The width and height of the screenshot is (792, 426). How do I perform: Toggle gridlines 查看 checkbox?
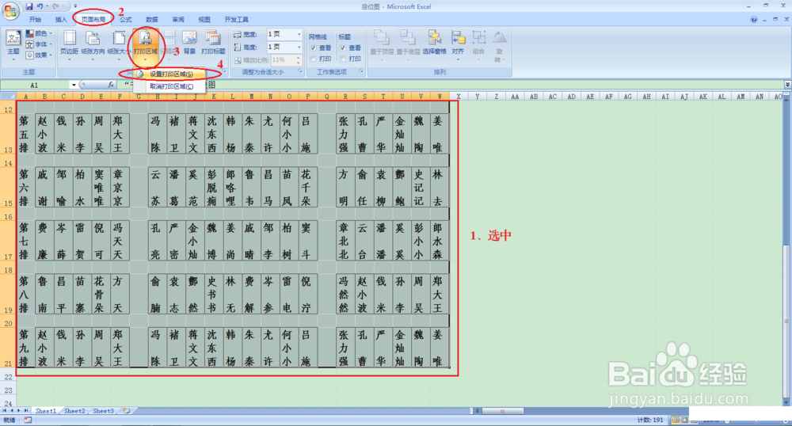tap(314, 48)
